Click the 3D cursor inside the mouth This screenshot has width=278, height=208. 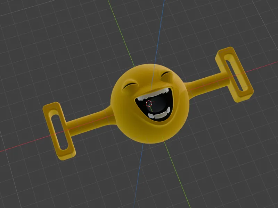click(x=149, y=103)
